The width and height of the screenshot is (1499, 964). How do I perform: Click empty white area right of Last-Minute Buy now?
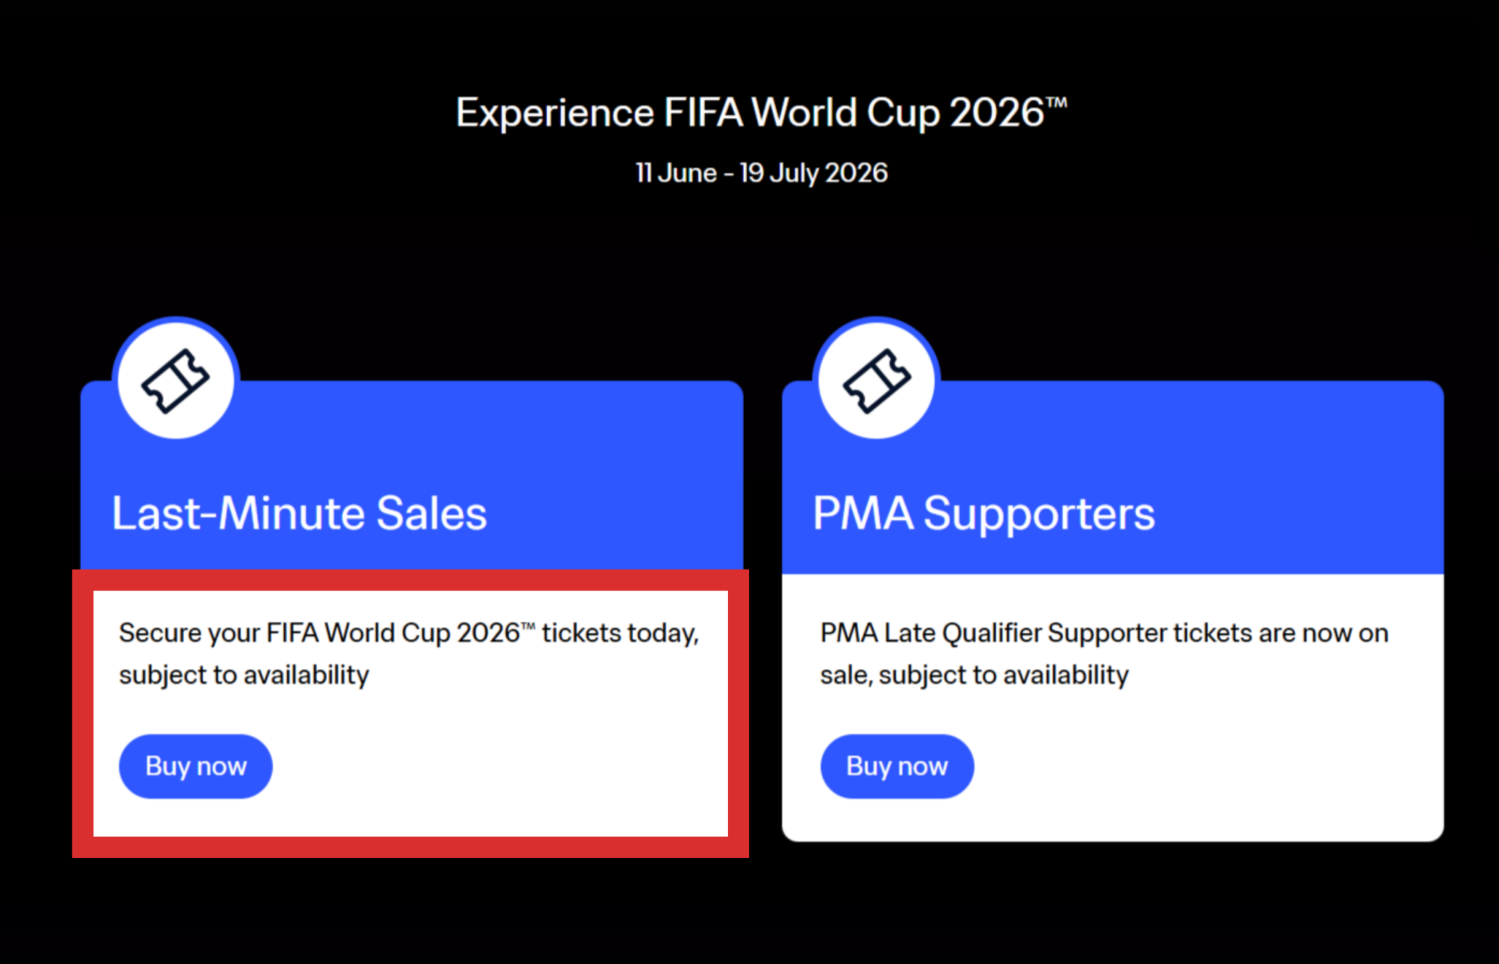[503, 766]
